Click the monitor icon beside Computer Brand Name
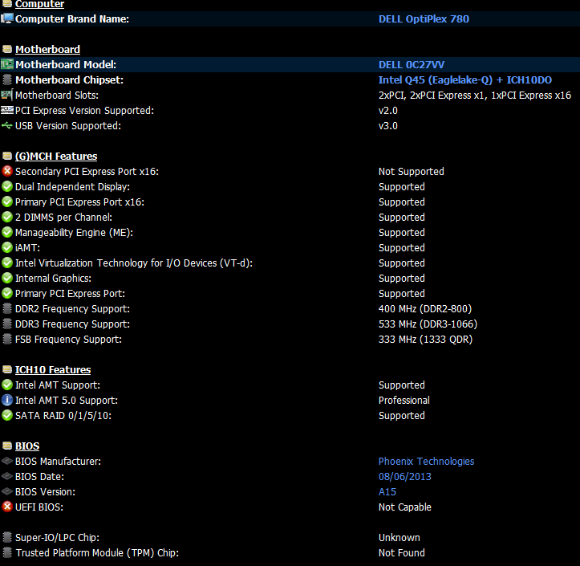 [7, 18]
